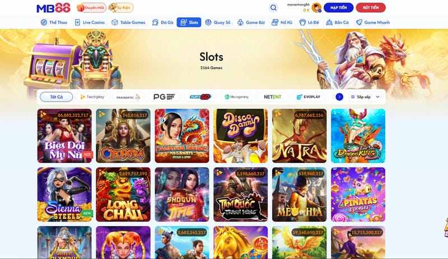Open the Sự Kiện events badge
The width and height of the screenshot is (448, 259).
121,8
